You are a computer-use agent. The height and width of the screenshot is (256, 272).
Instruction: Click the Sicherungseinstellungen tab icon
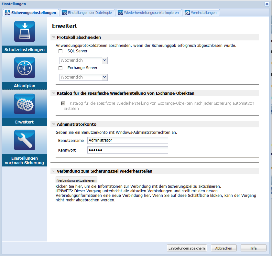pyautogui.click(x=7, y=13)
